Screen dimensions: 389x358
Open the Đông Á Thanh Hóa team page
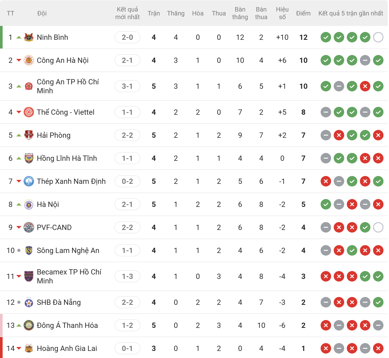(x=67, y=325)
